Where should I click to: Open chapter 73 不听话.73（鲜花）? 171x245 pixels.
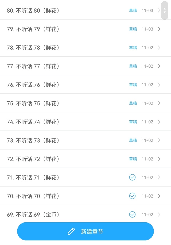point(33,140)
